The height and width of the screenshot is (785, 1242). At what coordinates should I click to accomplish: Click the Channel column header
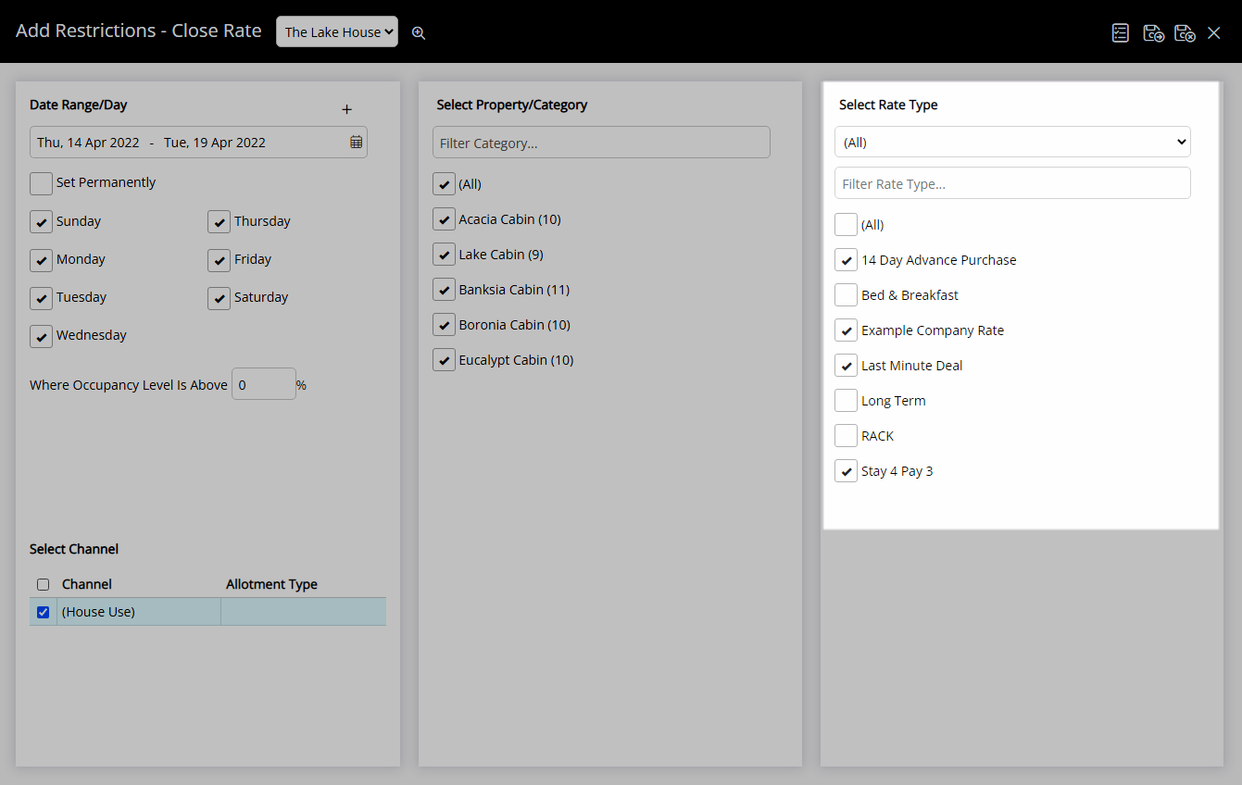pos(87,584)
